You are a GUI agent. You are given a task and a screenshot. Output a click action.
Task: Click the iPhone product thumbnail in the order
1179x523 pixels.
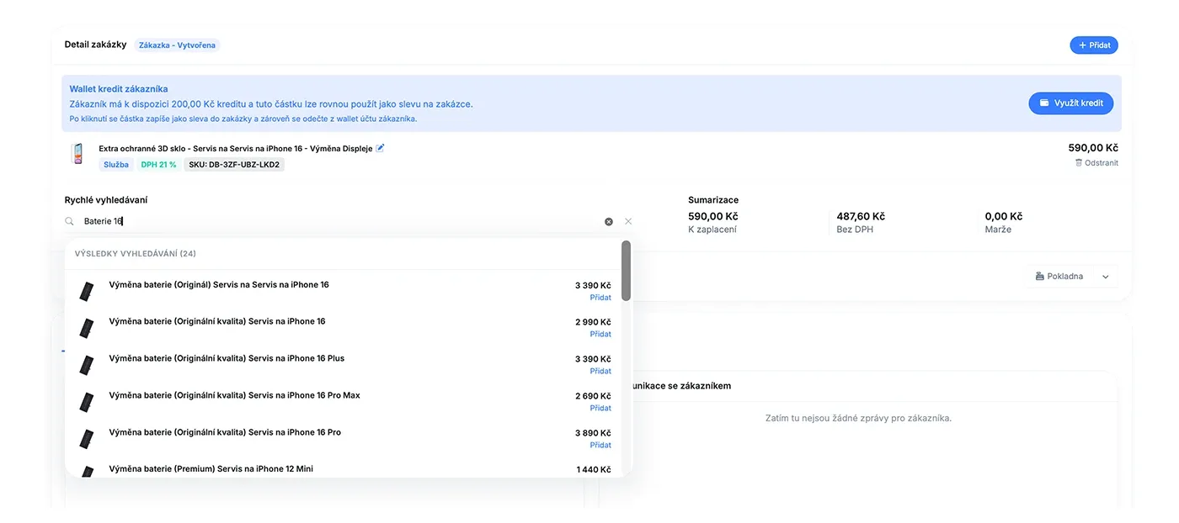pos(78,155)
